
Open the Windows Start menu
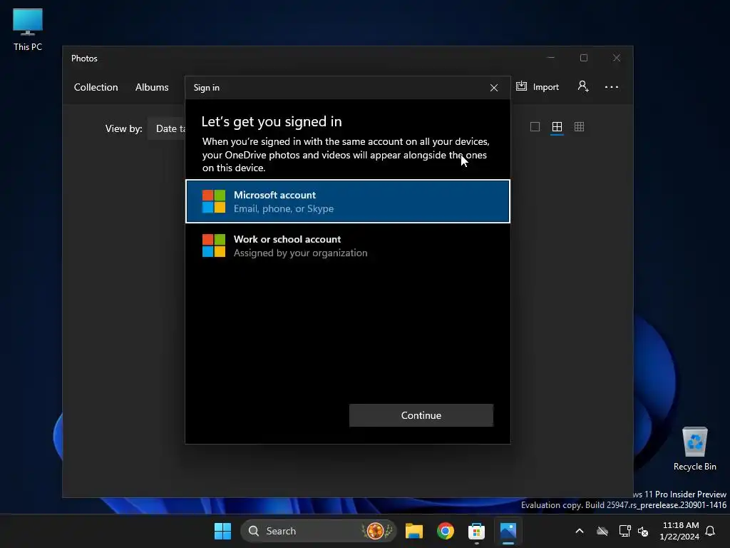(222, 531)
